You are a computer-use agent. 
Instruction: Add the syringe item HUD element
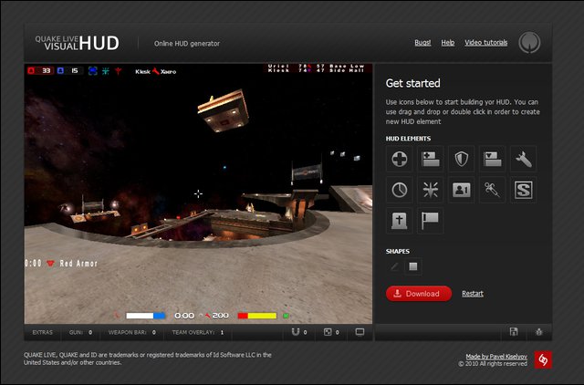[493, 190]
